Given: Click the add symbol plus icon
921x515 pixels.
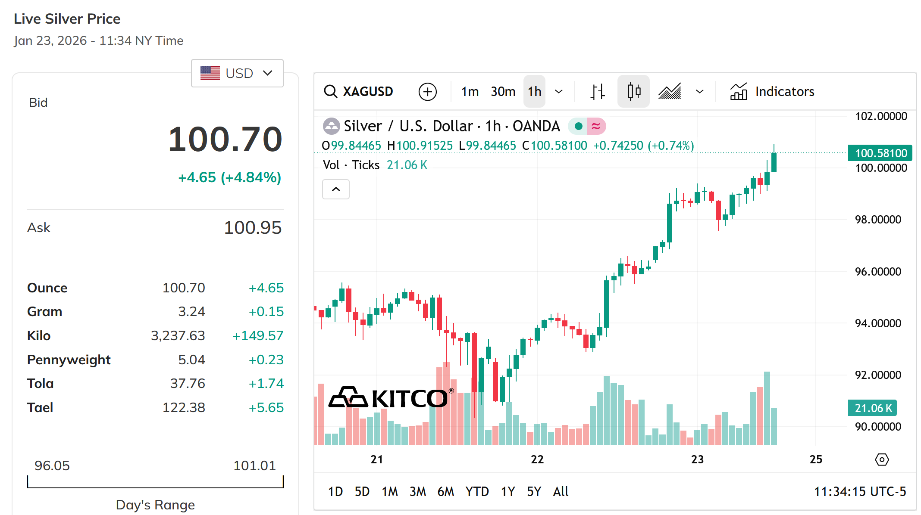Looking at the screenshot, I should [427, 91].
